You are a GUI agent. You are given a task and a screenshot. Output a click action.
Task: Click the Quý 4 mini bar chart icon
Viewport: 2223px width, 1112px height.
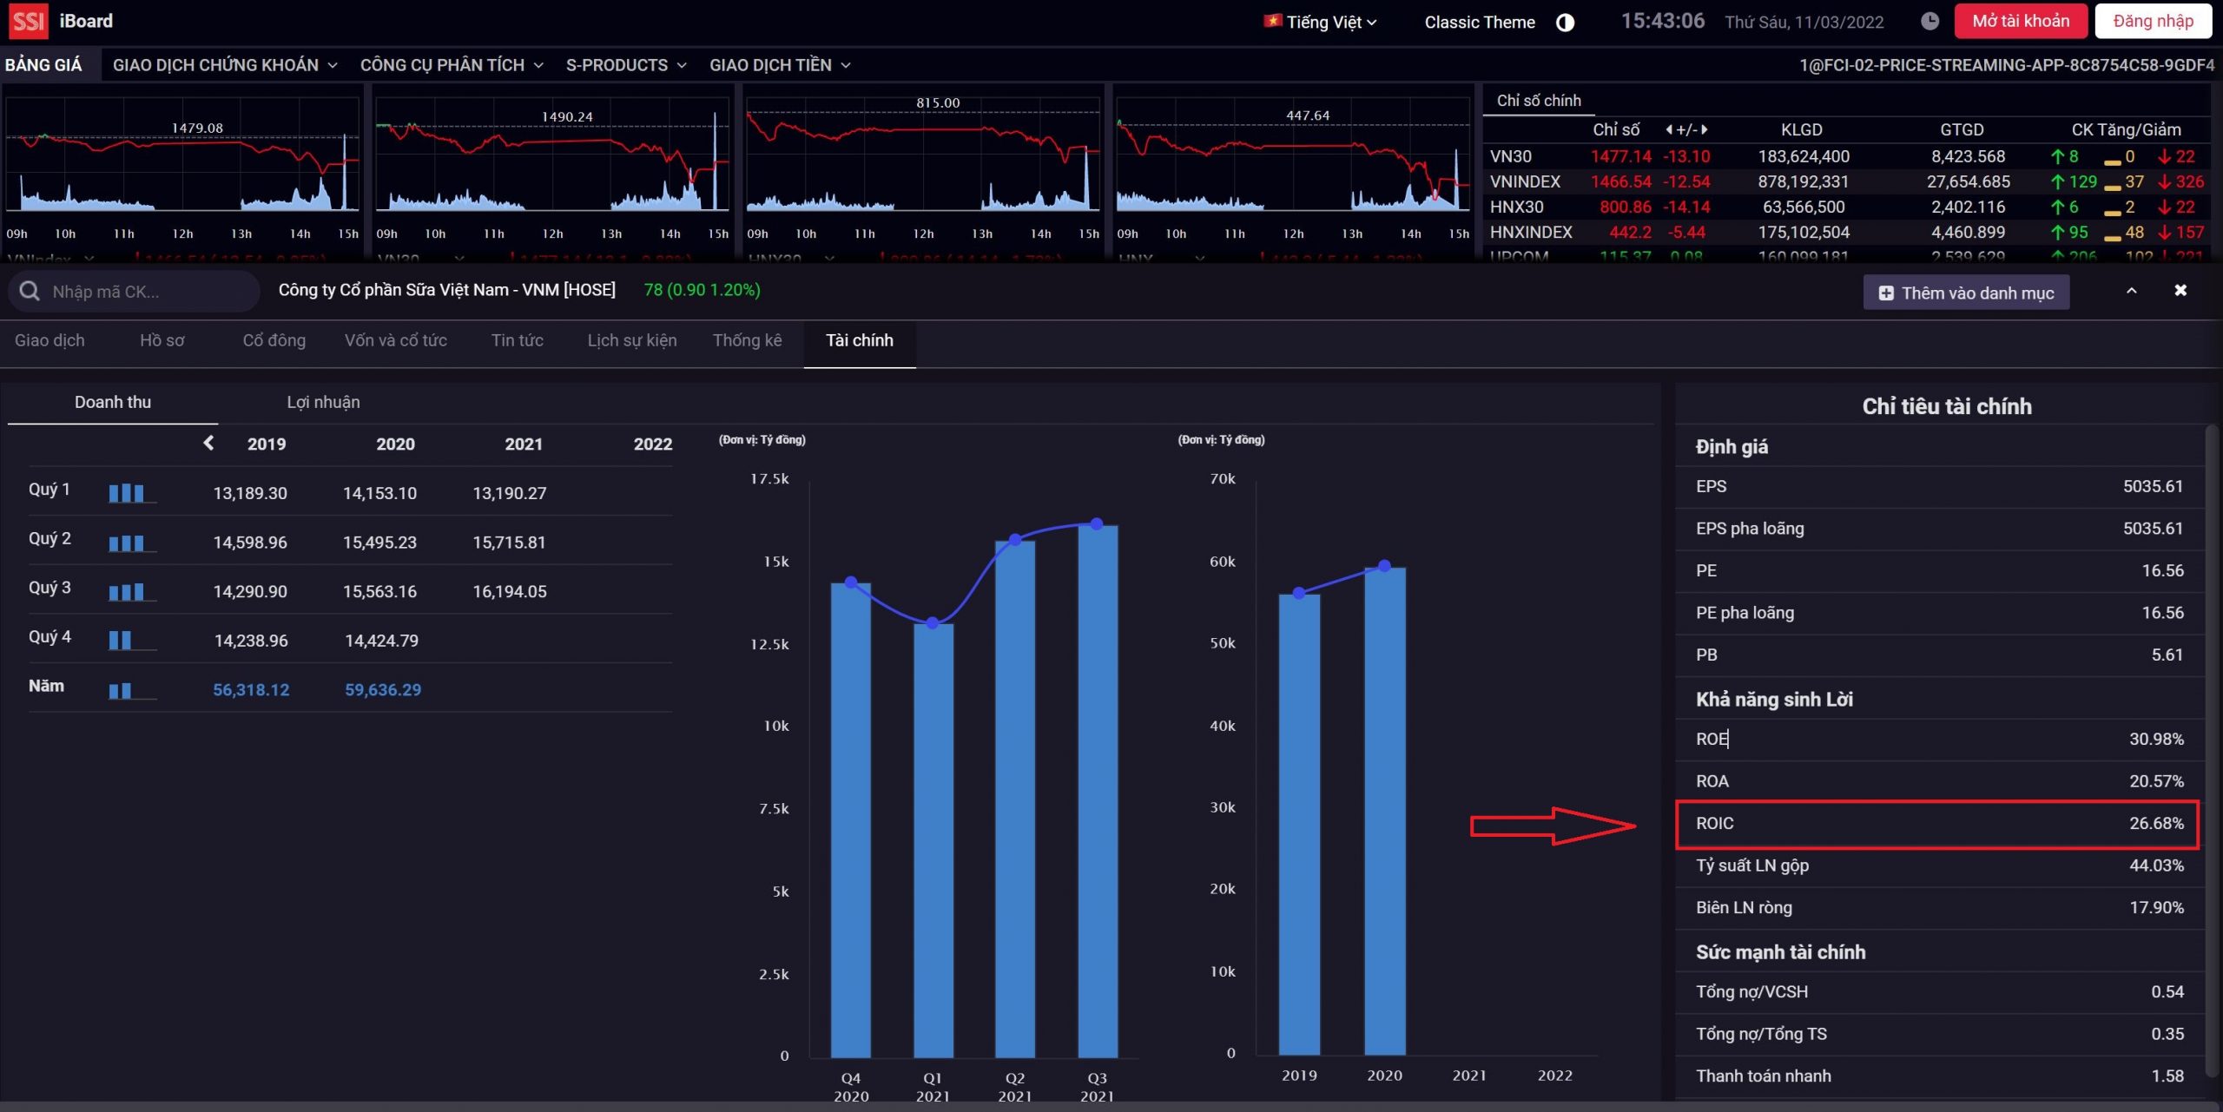click(x=132, y=641)
